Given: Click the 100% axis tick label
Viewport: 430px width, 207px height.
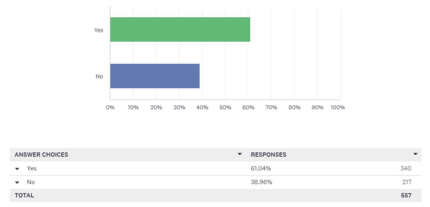Looking at the screenshot, I should click(x=338, y=108).
